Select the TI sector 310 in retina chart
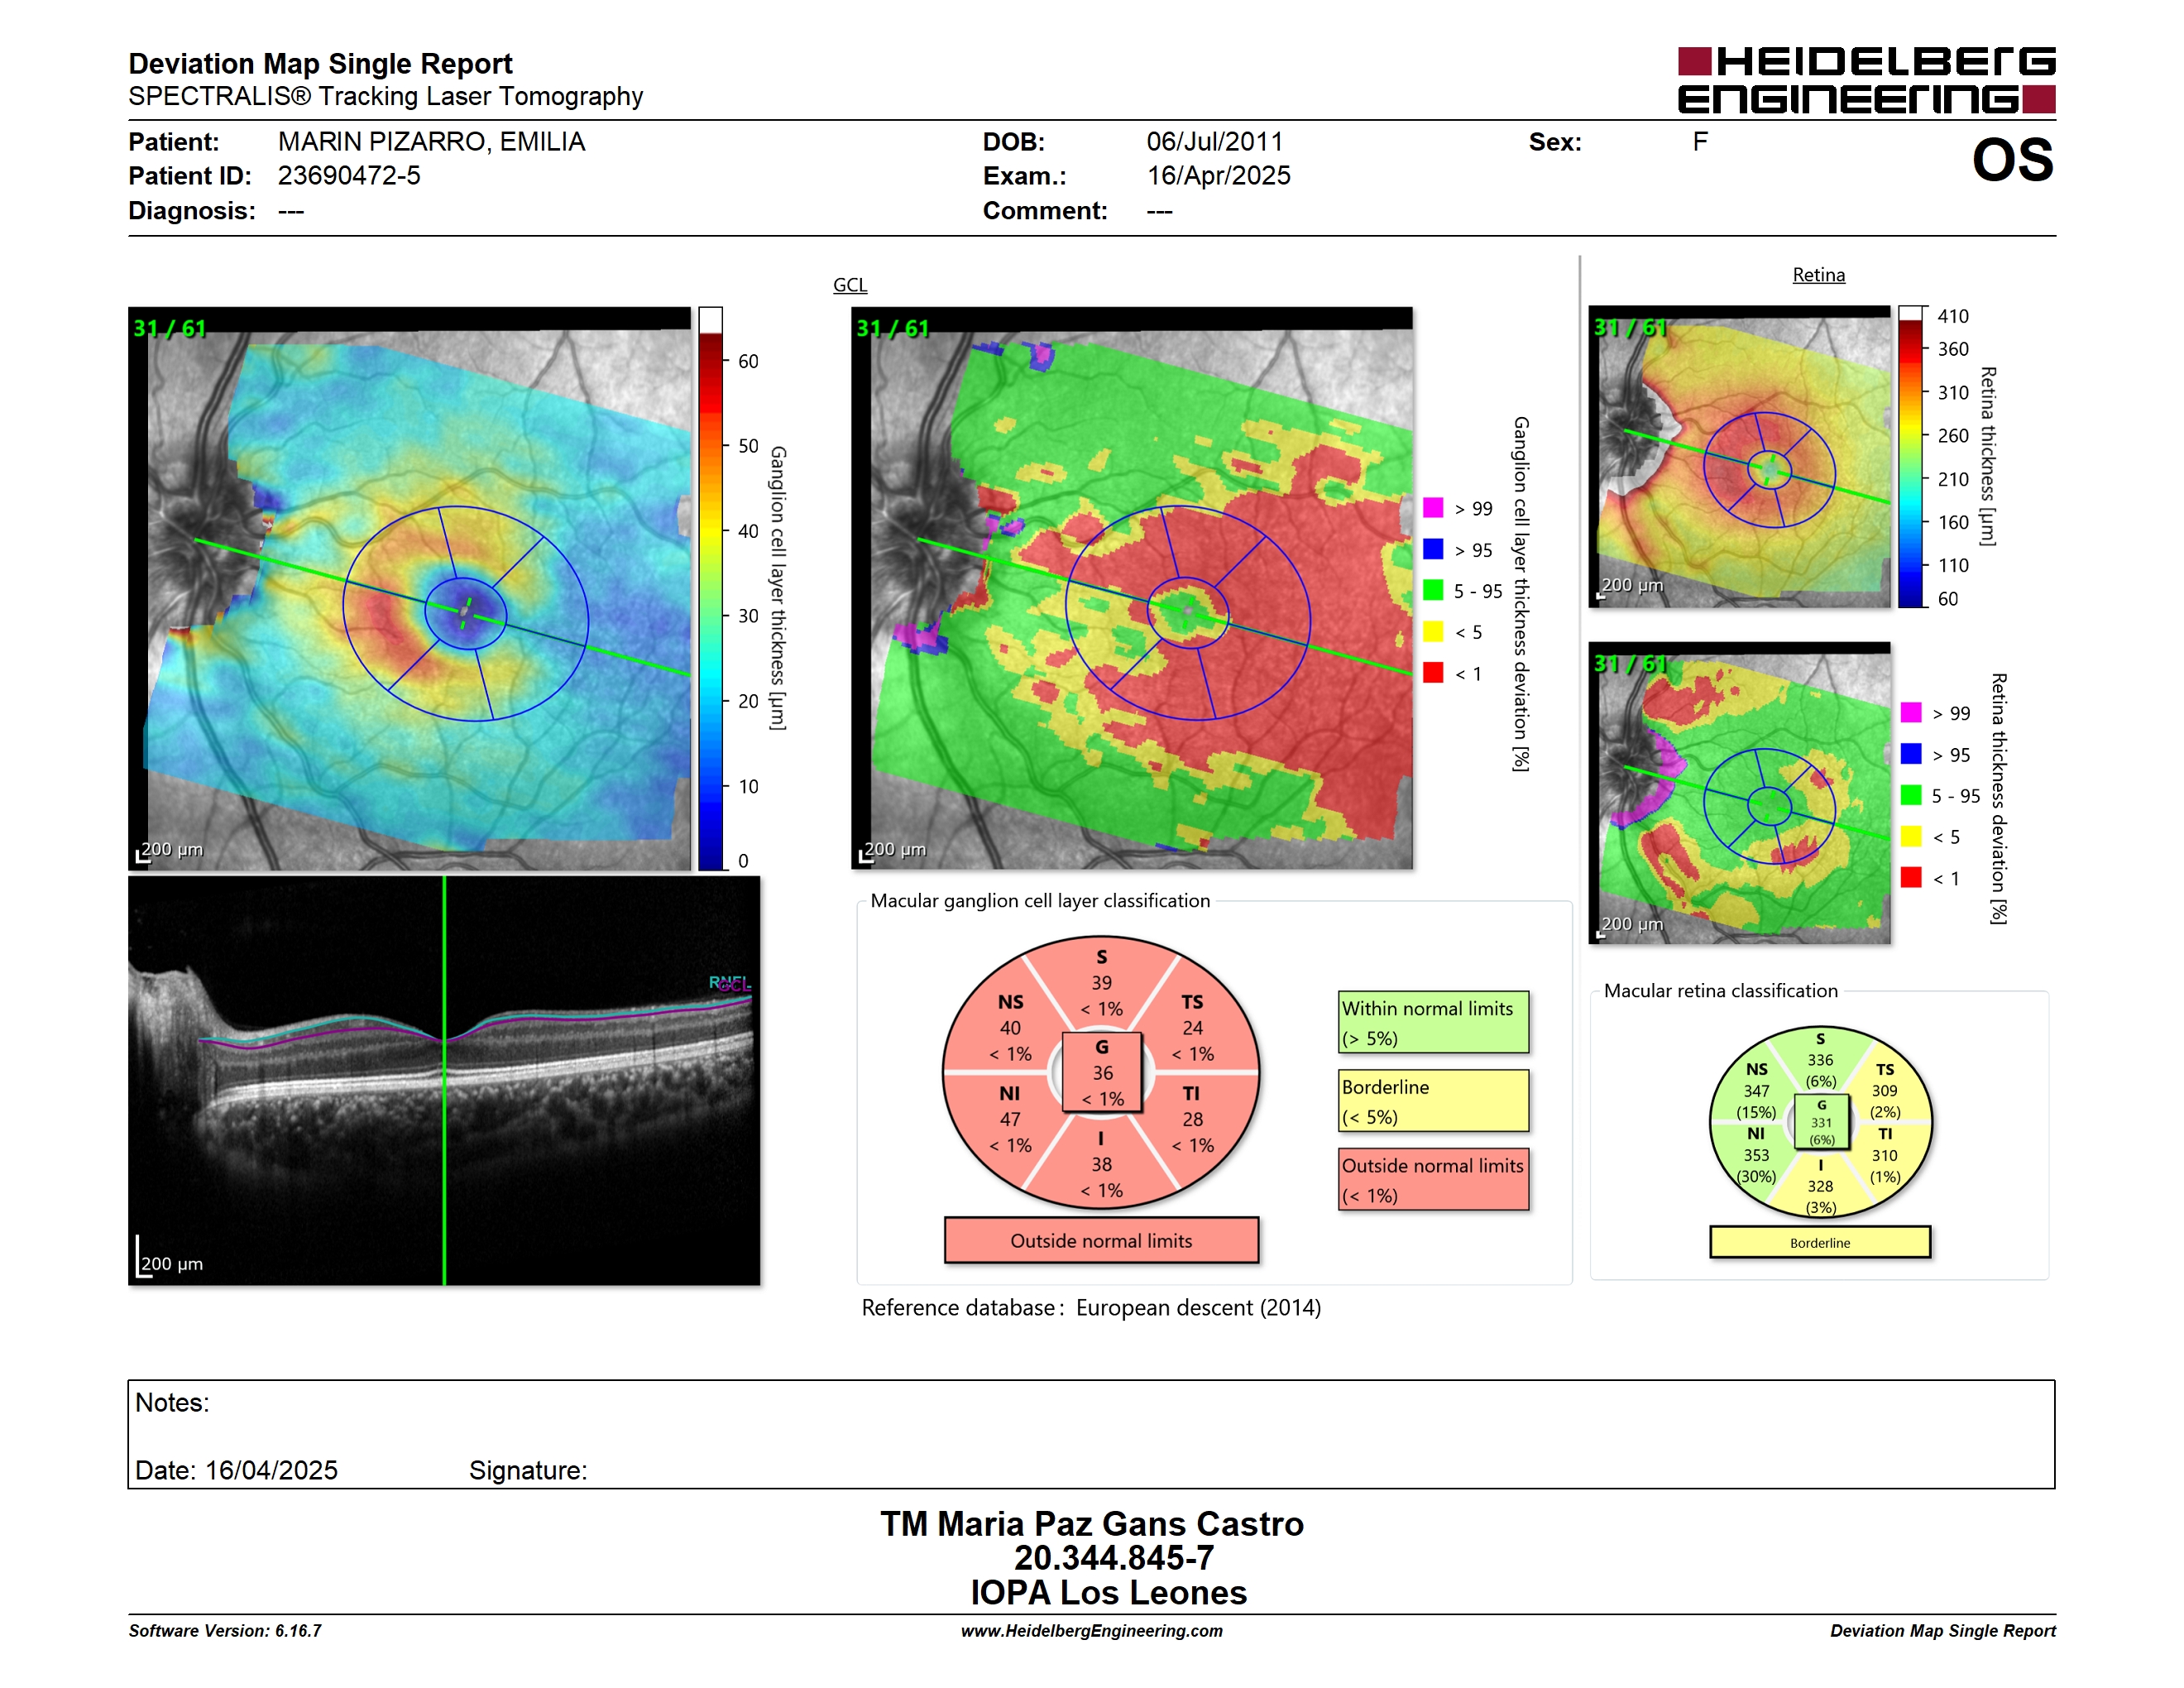This screenshot has height=1688, width=2184. 1884,1155
